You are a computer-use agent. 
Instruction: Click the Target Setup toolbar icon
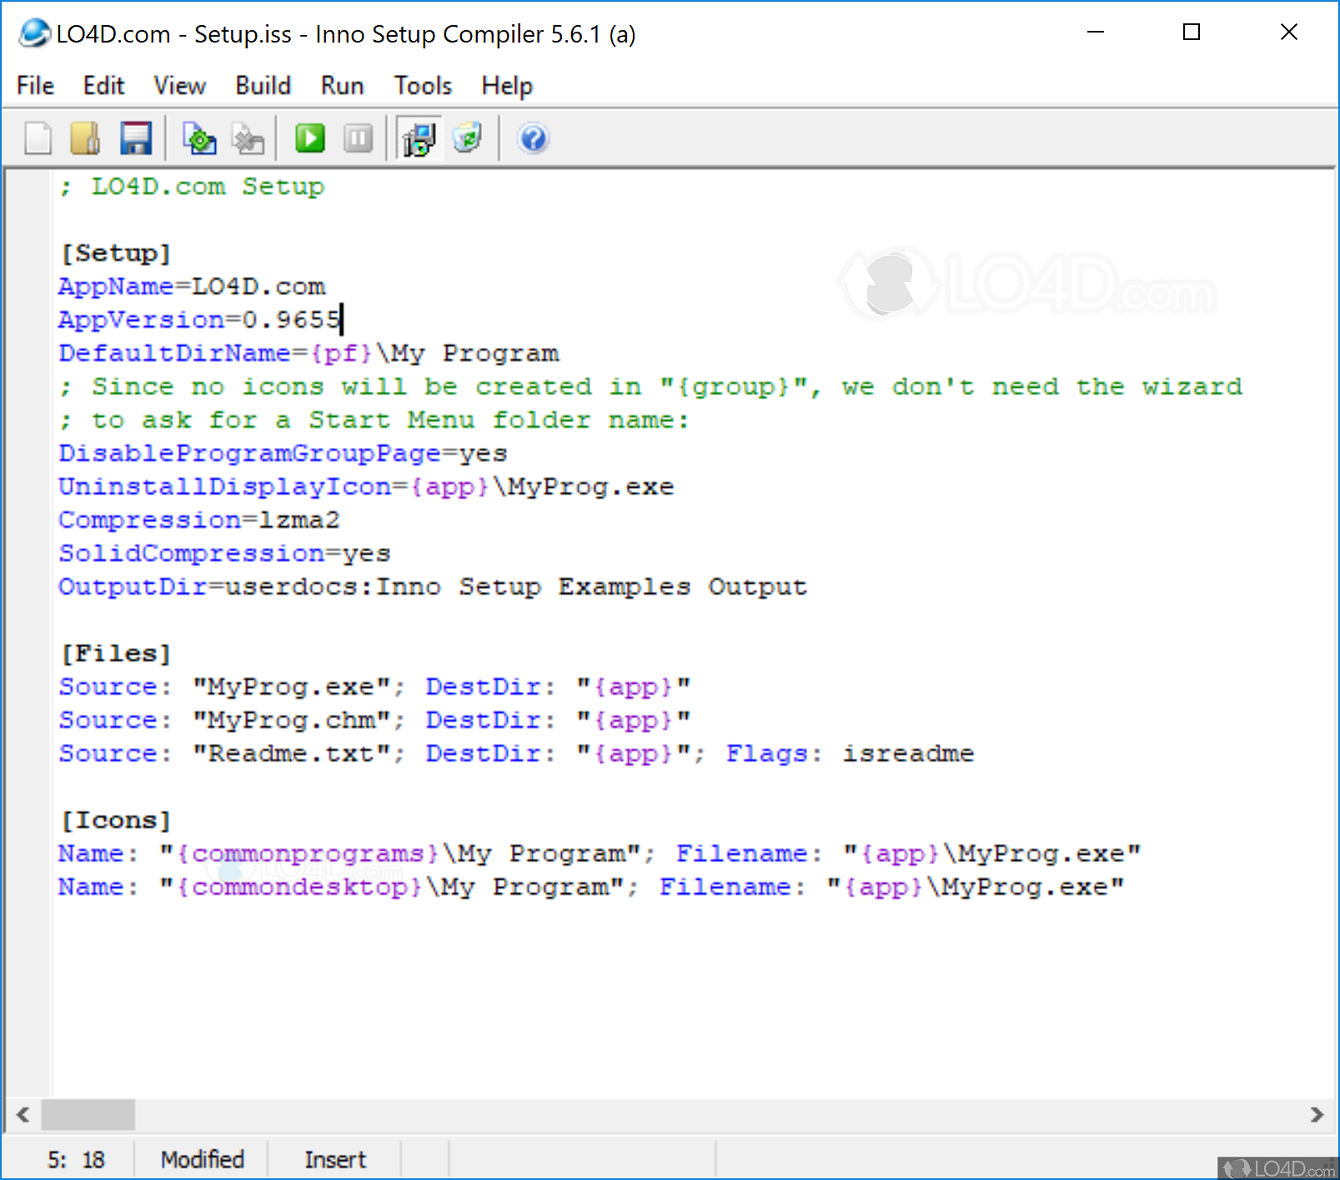tap(419, 138)
